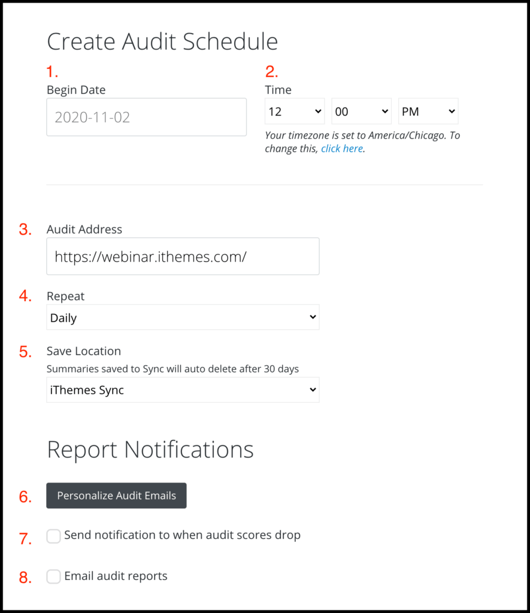The image size is (530, 613).
Task: Click the Repeat label
Action: coord(65,296)
